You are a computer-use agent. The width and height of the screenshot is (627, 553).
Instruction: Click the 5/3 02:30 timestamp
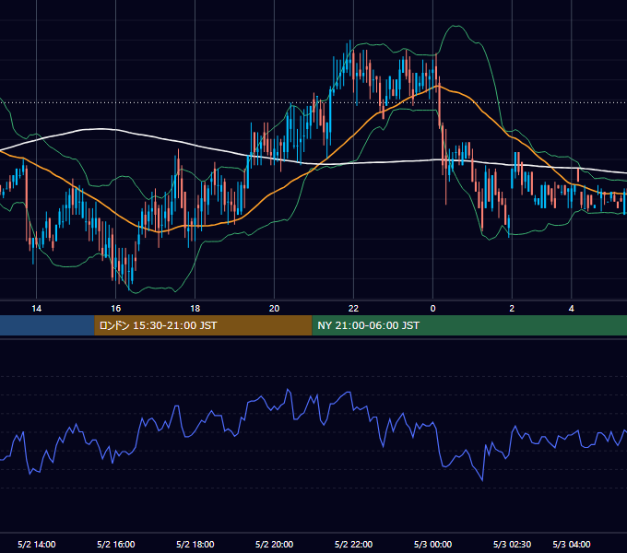point(512,544)
